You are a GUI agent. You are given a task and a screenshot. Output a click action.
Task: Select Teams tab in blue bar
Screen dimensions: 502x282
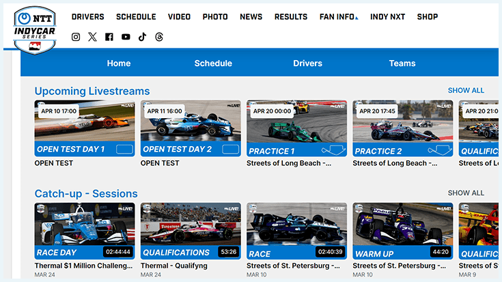click(402, 64)
